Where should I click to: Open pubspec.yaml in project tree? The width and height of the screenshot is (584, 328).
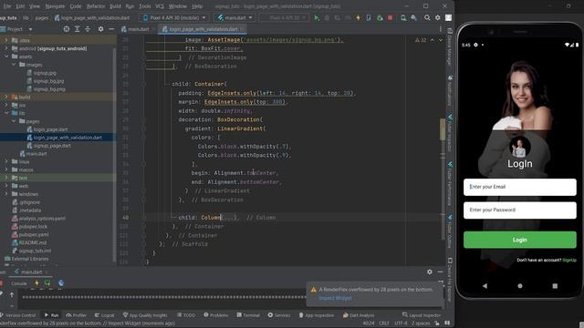34,235
